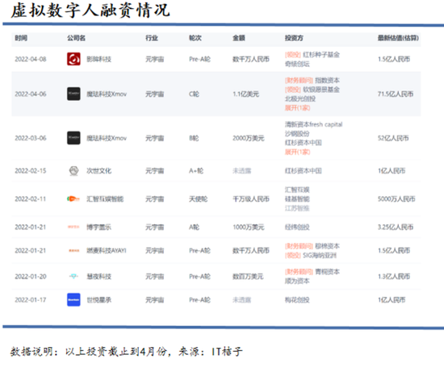Click the black Xmov logo in the 2022-03-06 row
The width and height of the screenshot is (444, 380).
(73, 138)
